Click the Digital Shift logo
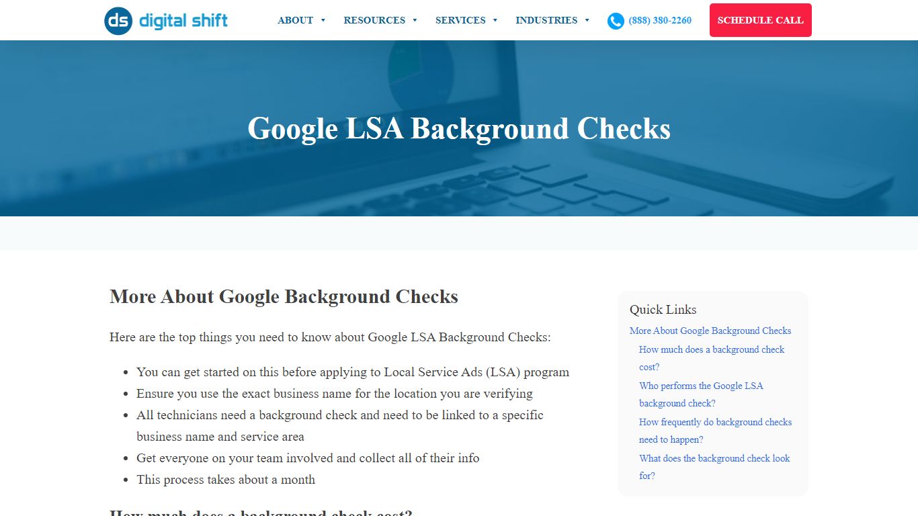The image size is (918, 516). tap(166, 21)
